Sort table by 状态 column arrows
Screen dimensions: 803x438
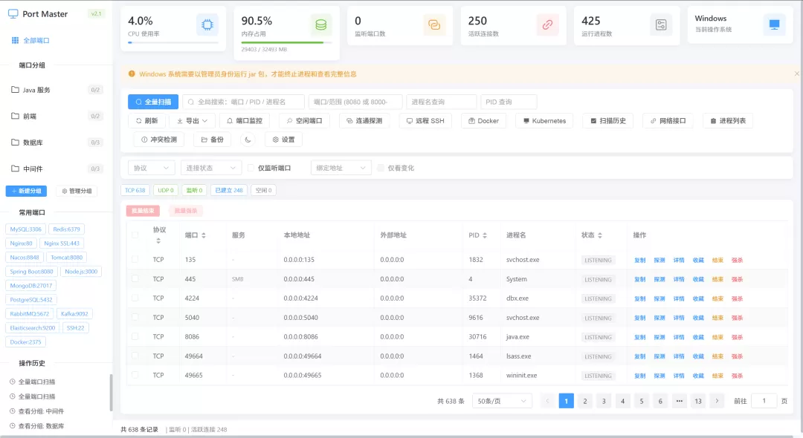click(x=600, y=235)
